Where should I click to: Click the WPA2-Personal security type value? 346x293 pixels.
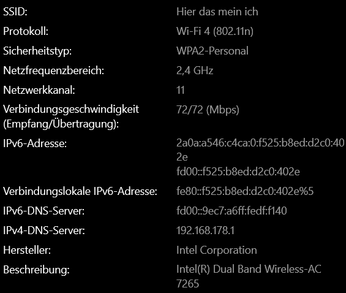click(212, 51)
